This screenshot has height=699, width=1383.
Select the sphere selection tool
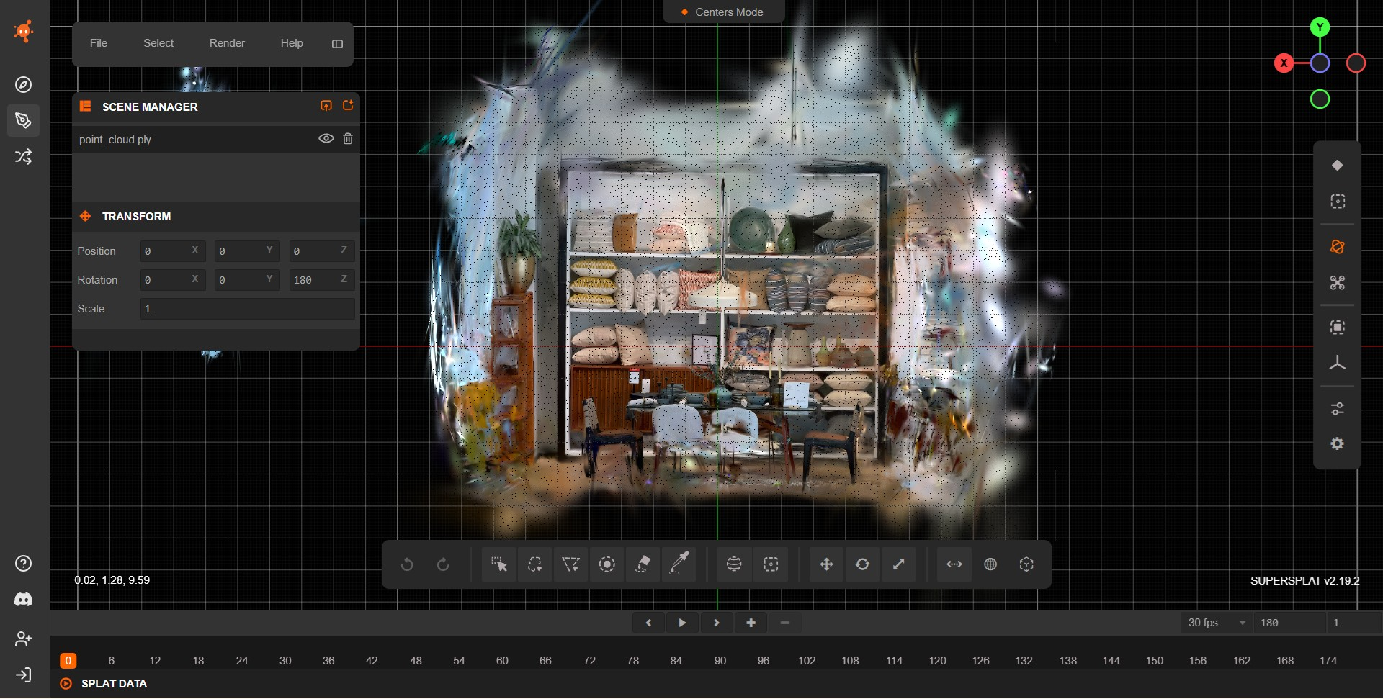(x=734, y=565)
